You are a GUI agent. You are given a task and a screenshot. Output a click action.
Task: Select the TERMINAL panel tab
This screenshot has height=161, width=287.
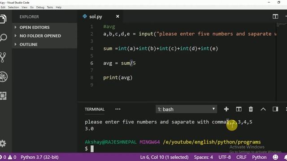tap(95, 109)
